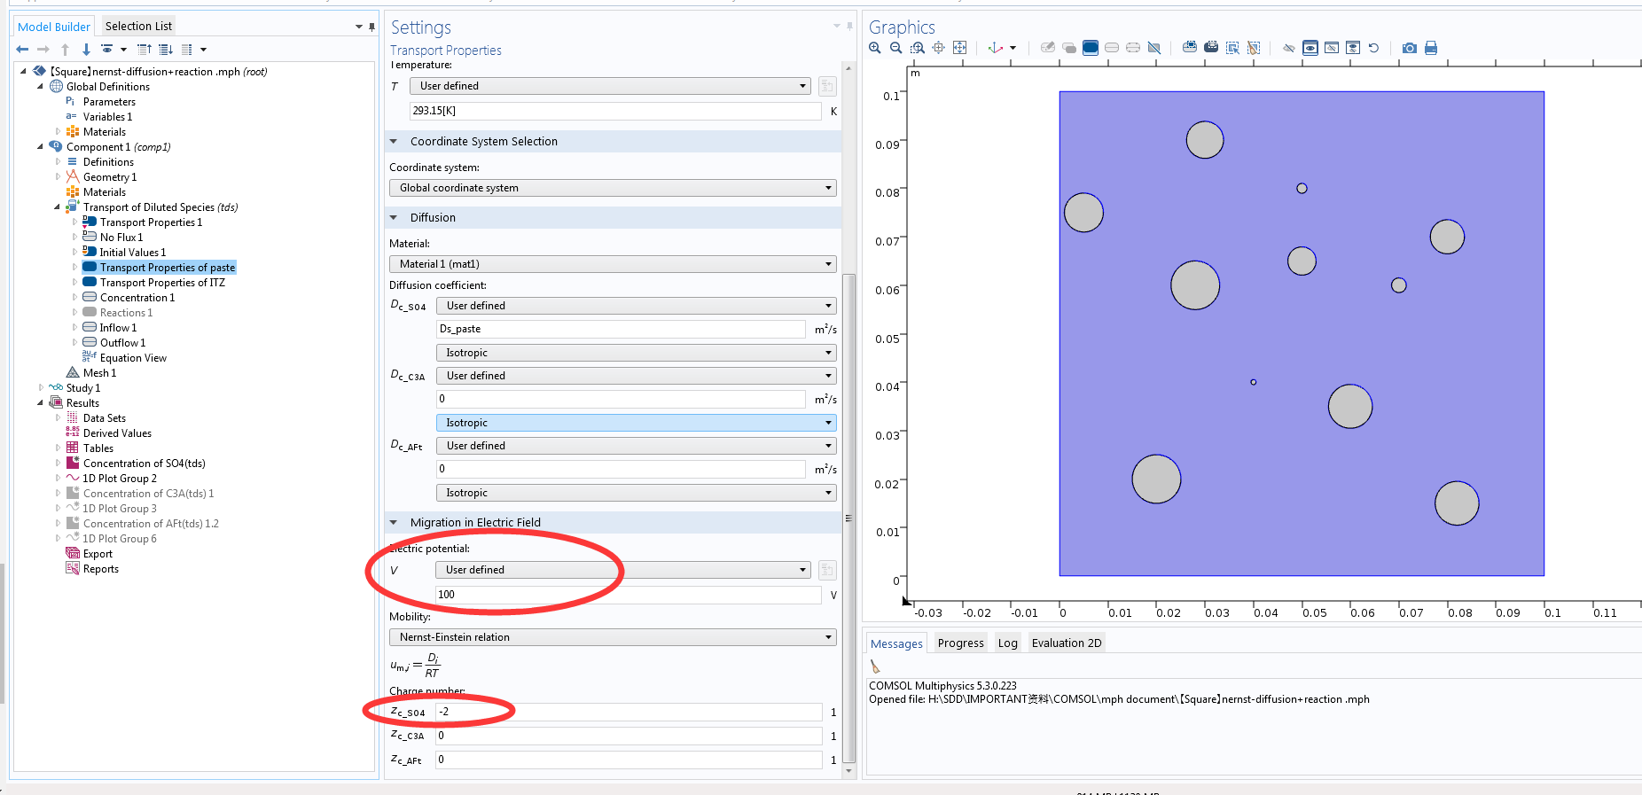Click the Move Down arrow in Model Builder
This screenshot has height=795, width=1642.
[x=86, y=50]
